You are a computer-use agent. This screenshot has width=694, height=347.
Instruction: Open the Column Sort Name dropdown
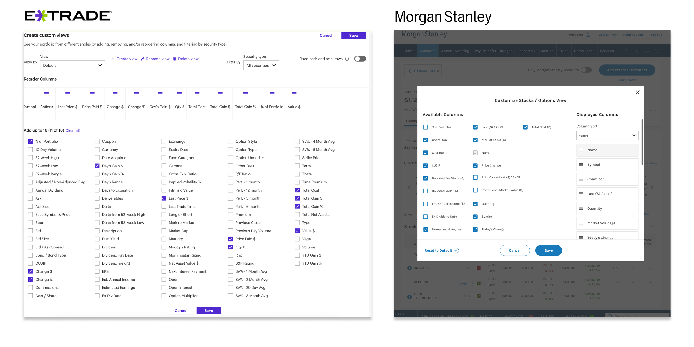pyautogui.click(x=607, y=135)
